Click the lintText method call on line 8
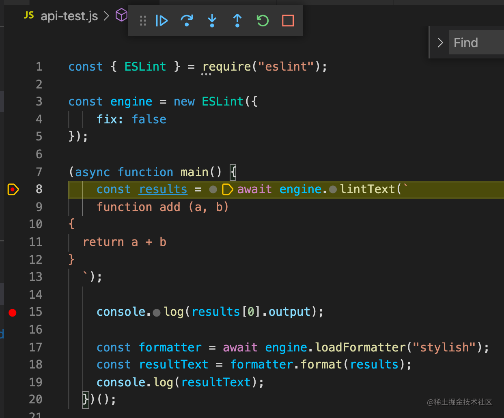 368,190
